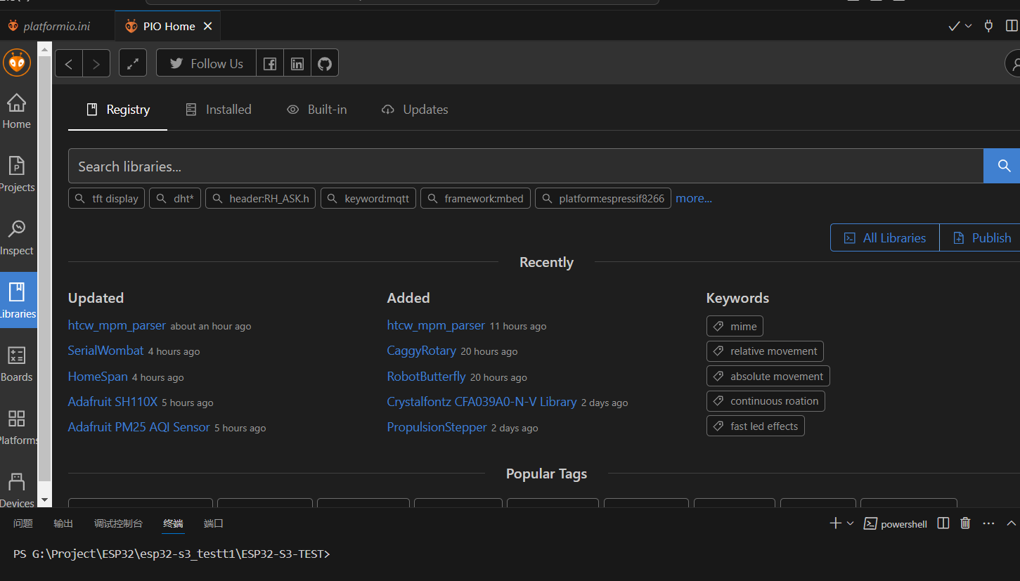Click the expand fullscreen arrows icon

[133, 63]
